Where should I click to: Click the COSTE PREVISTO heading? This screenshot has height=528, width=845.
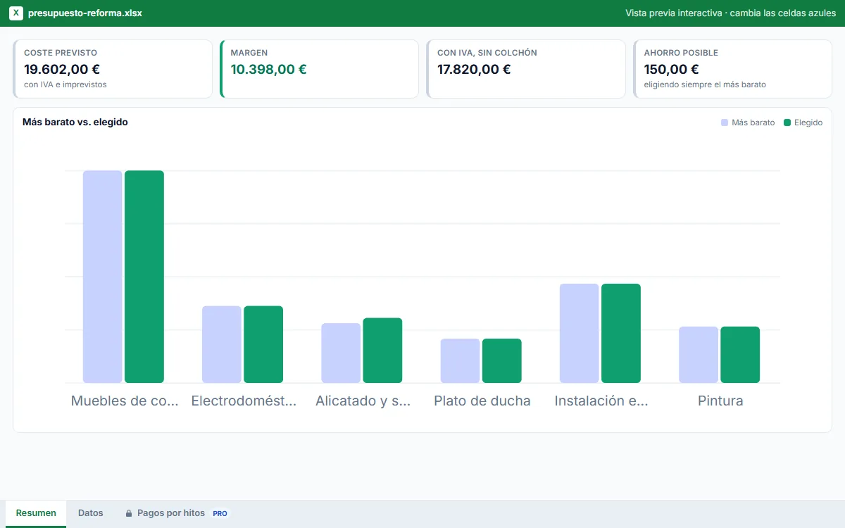click(61, 53)
